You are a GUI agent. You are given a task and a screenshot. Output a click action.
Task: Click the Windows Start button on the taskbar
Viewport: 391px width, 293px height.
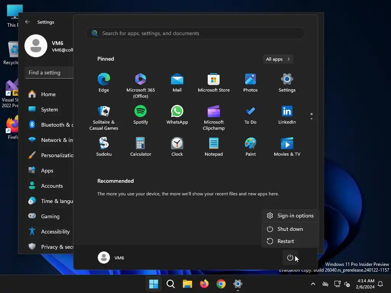click(x=153, y=284)
